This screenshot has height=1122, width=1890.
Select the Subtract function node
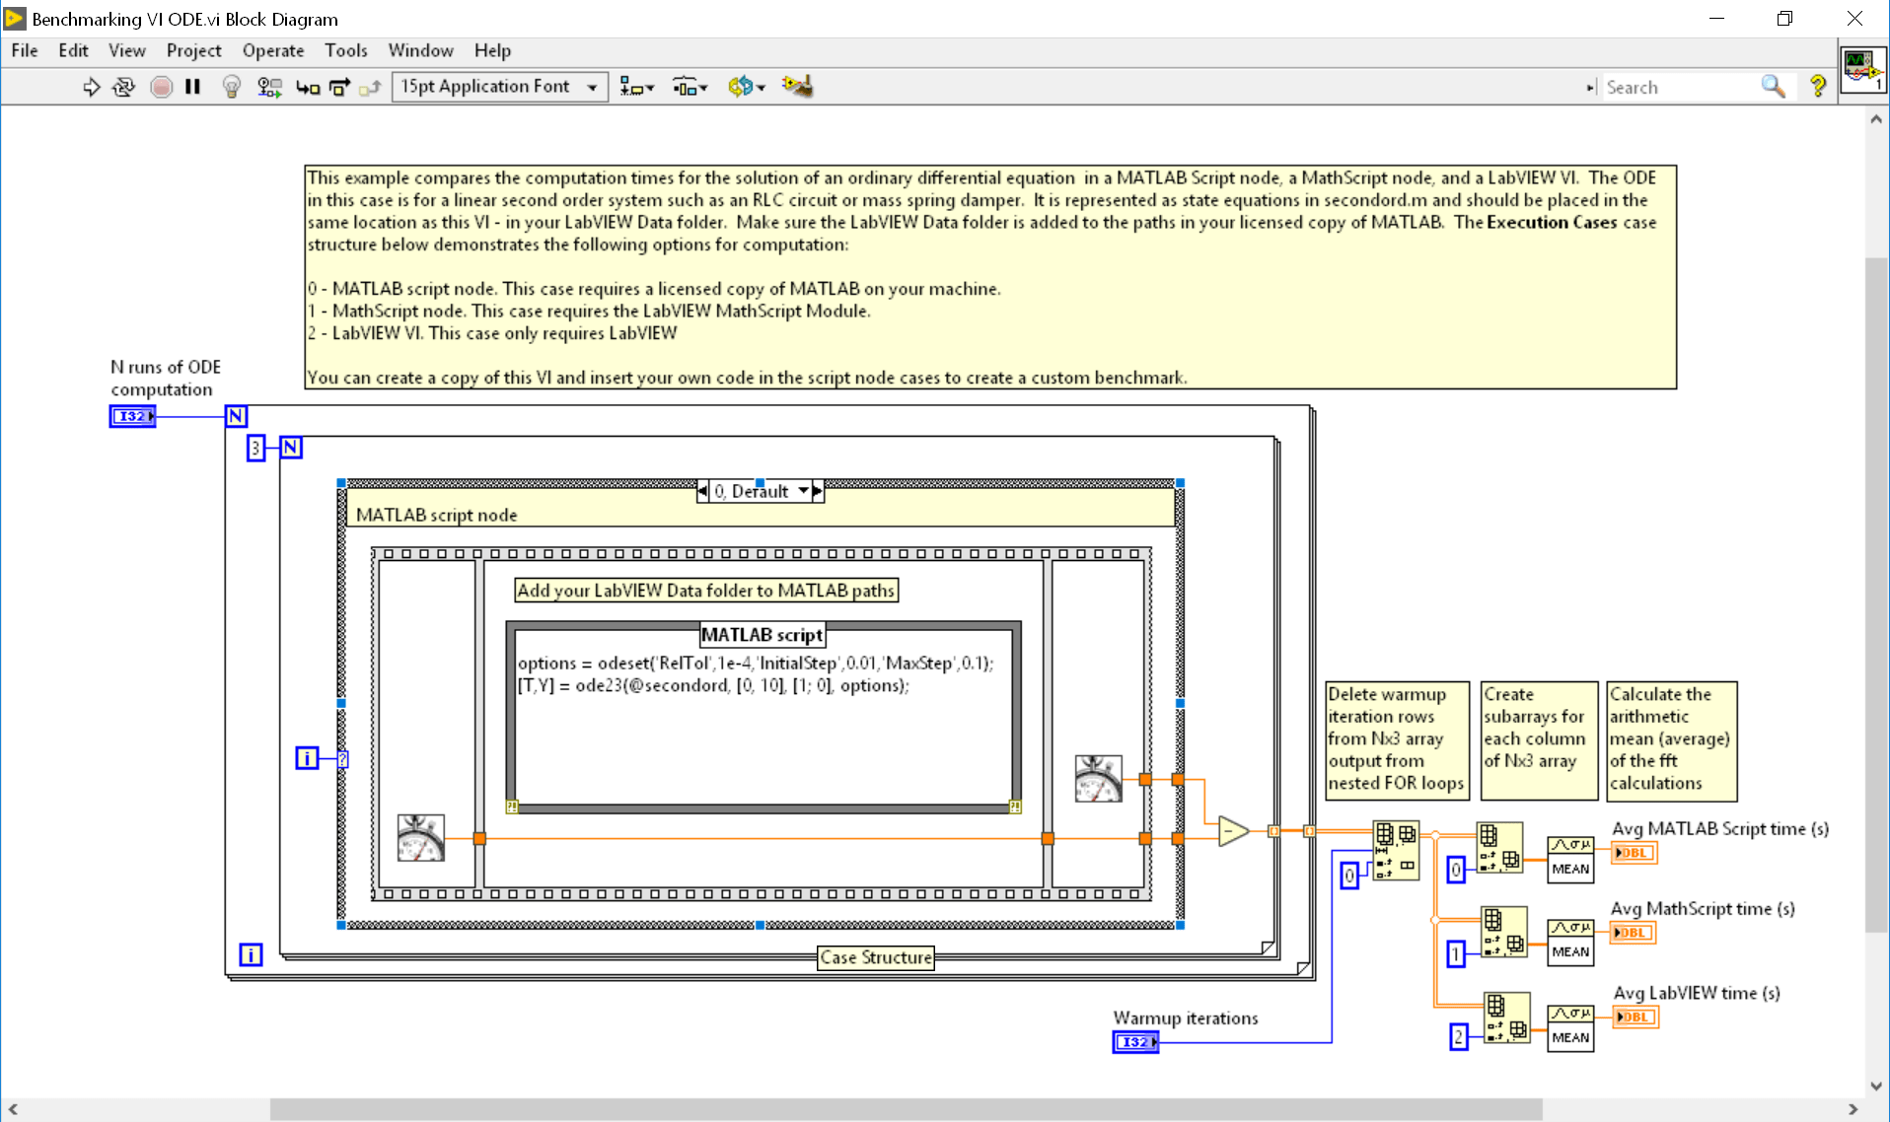pos(1233,831)
